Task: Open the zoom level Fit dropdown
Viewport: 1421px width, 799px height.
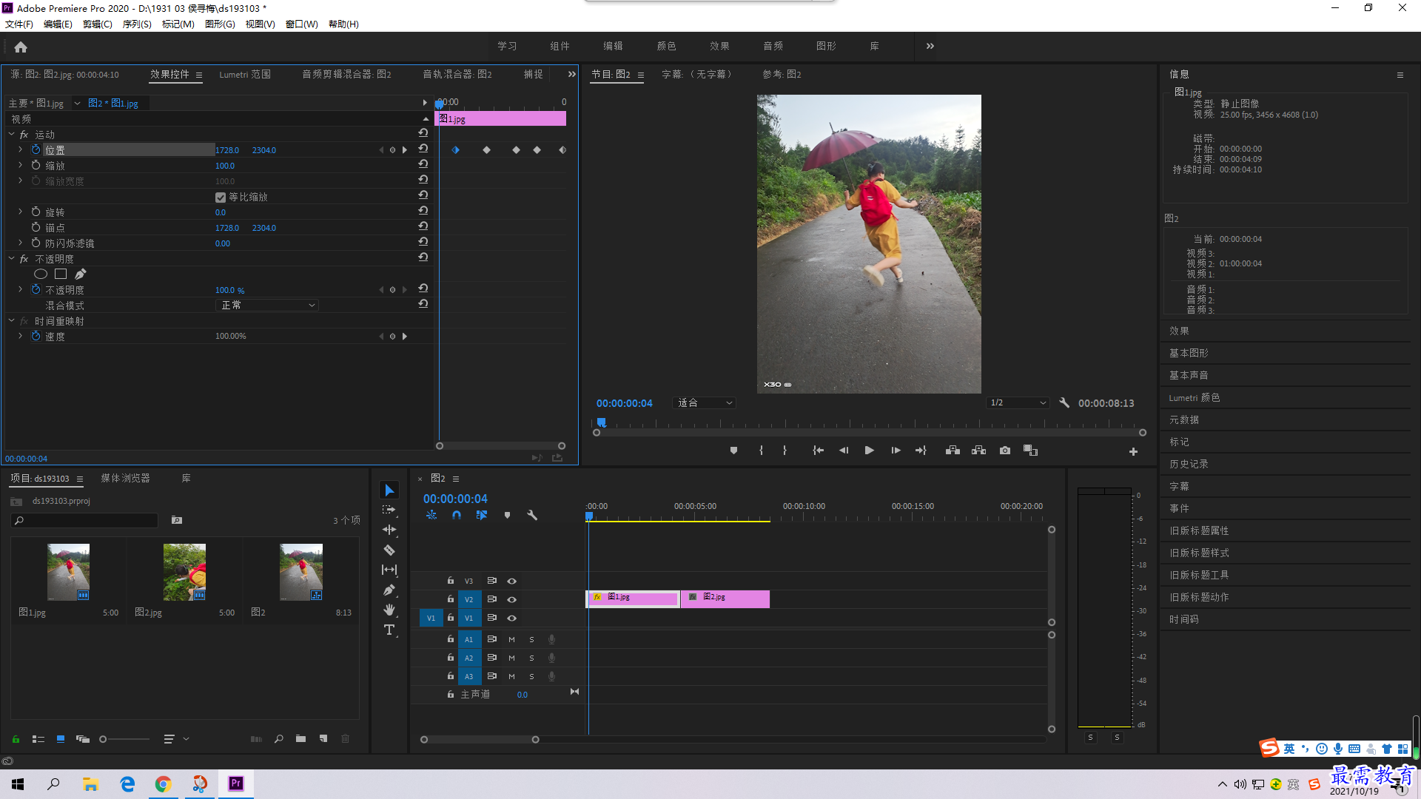Action: coord(703,402)
